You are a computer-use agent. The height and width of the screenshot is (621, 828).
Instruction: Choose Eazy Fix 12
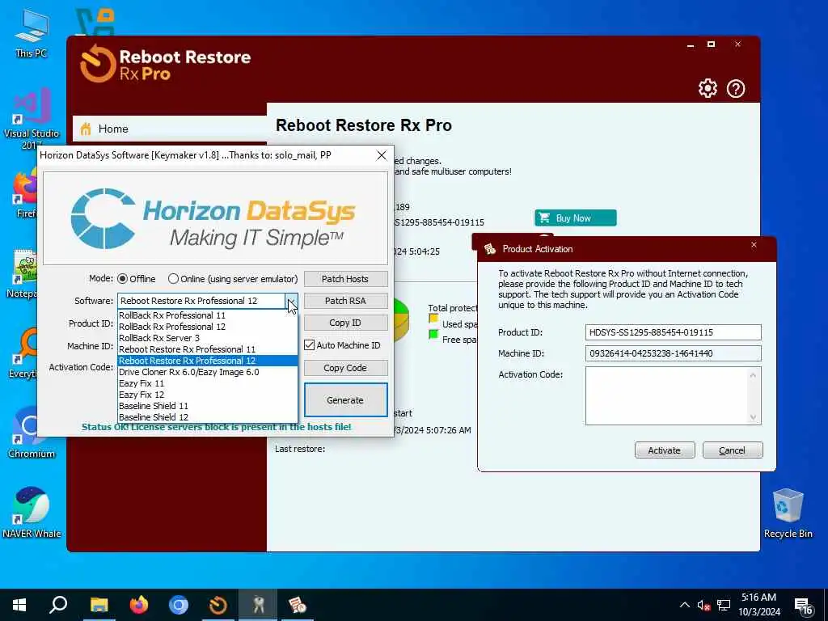(207, 395)
